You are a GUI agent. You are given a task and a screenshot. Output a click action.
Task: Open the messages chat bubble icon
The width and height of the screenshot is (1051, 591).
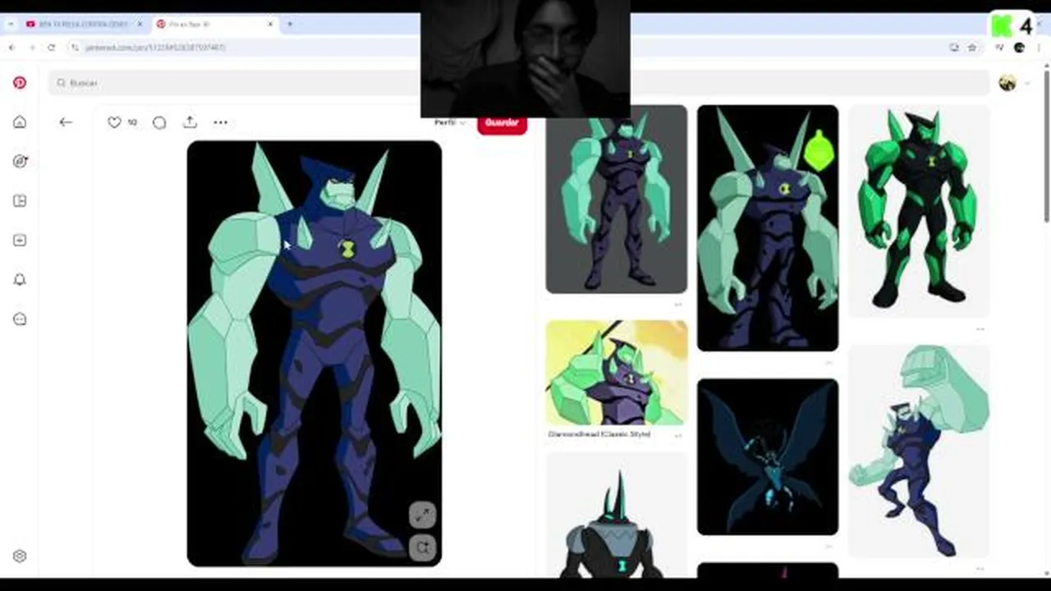[x=20, y=319]
